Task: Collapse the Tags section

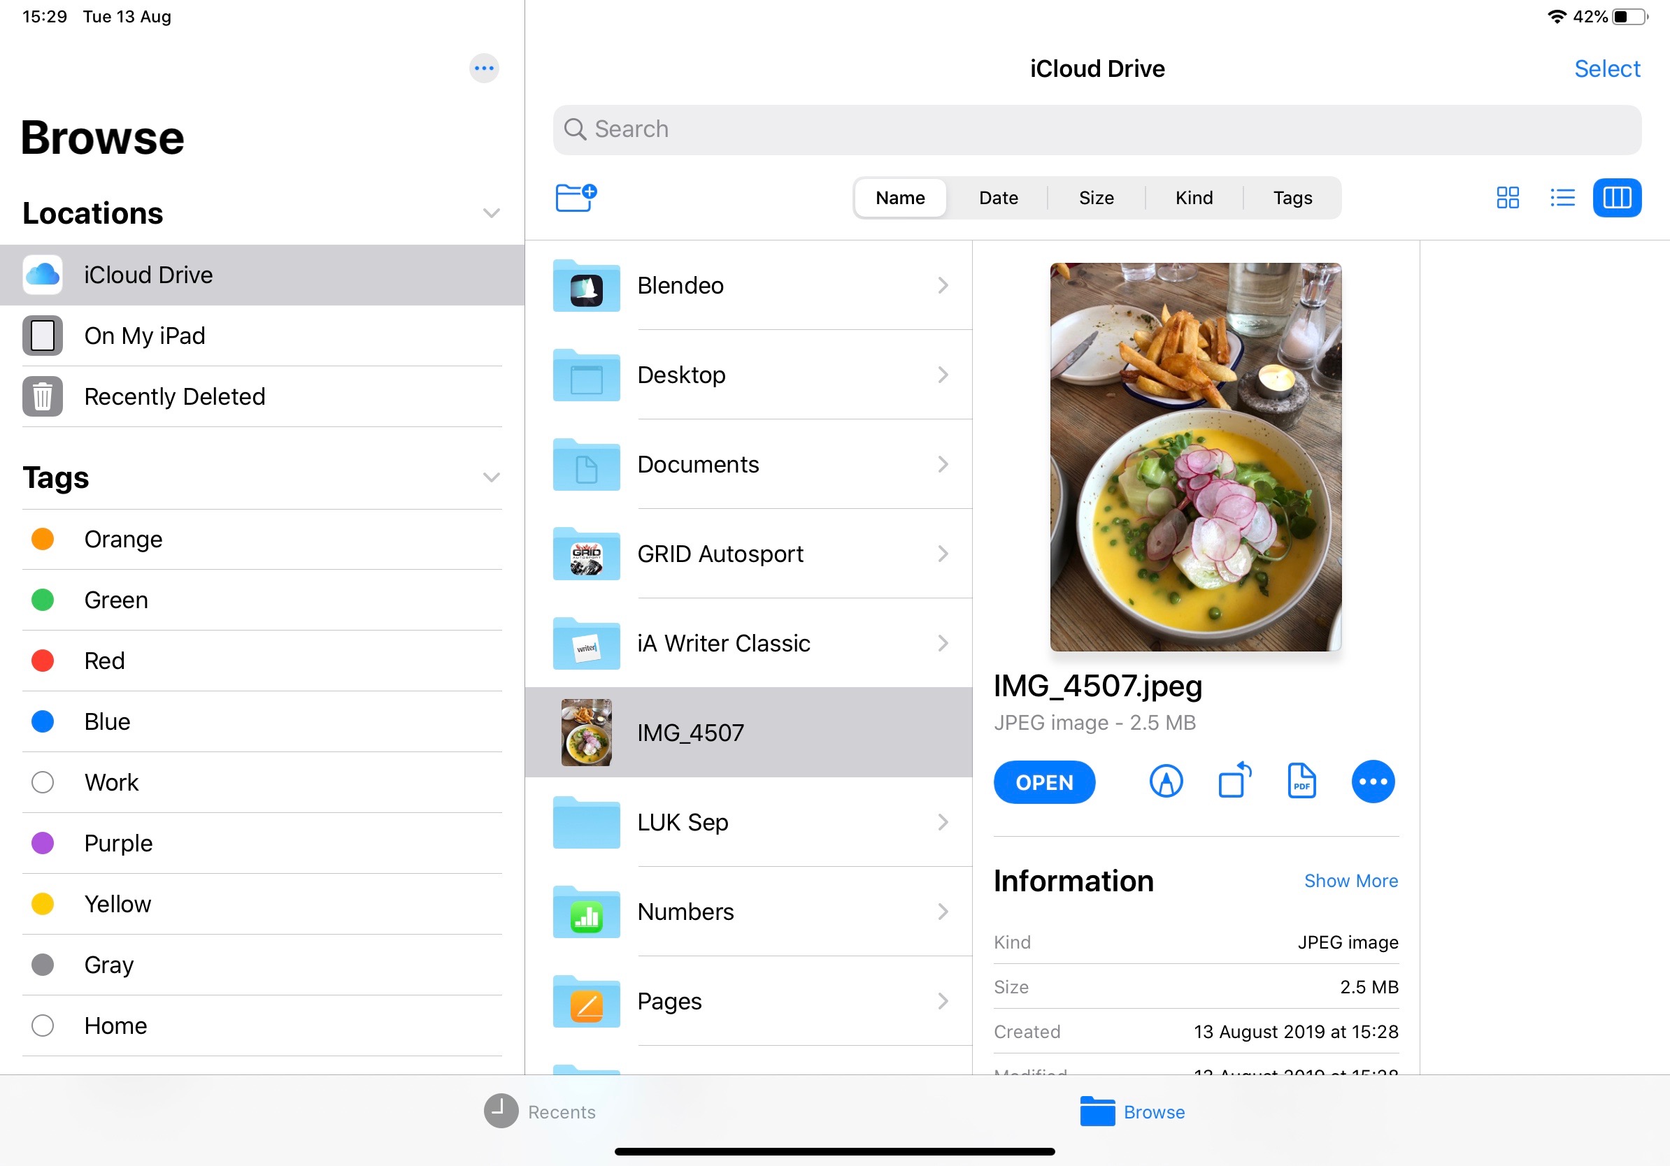Action: tap(491, 477)
